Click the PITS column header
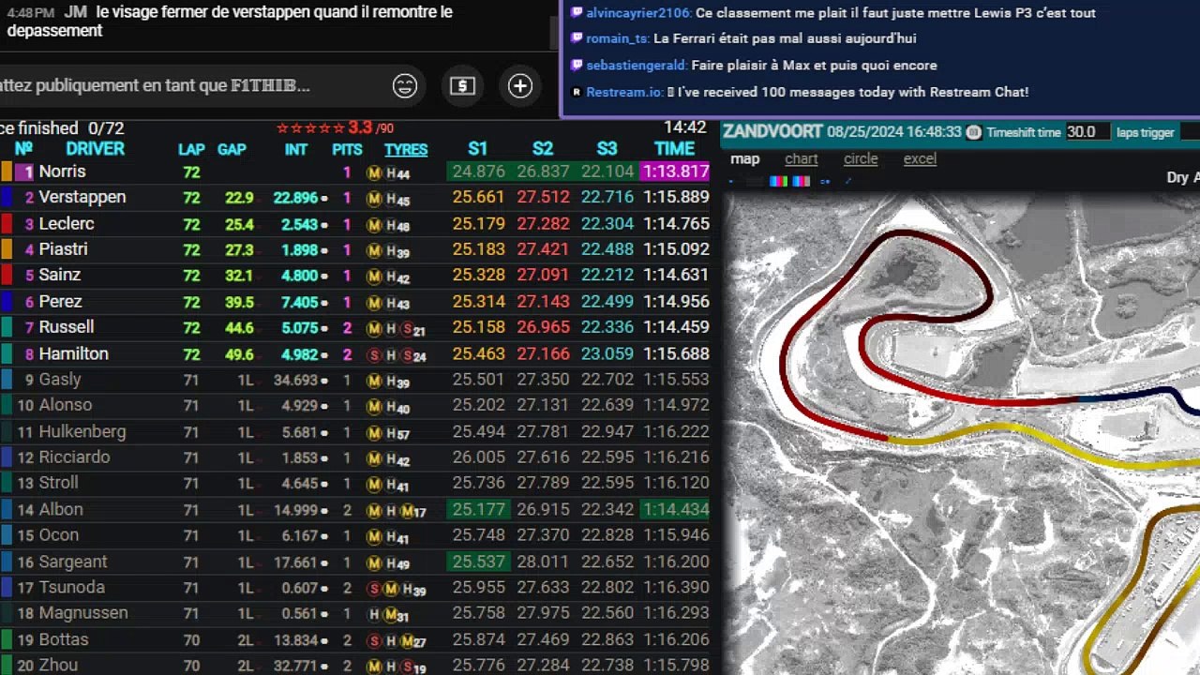 (347, 149)
